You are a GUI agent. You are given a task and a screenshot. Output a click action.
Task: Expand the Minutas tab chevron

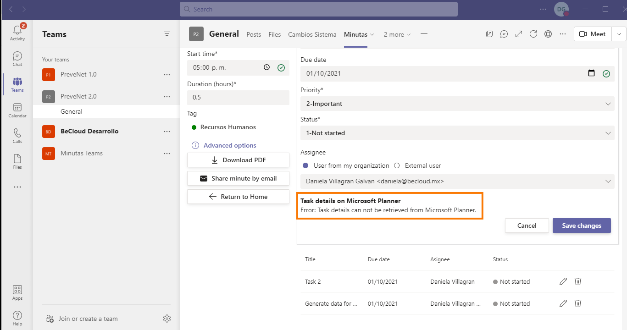click(372, 34)
